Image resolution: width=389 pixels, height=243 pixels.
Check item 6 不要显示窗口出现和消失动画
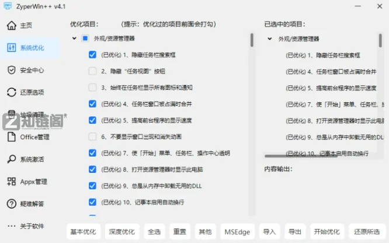(92, 137)
